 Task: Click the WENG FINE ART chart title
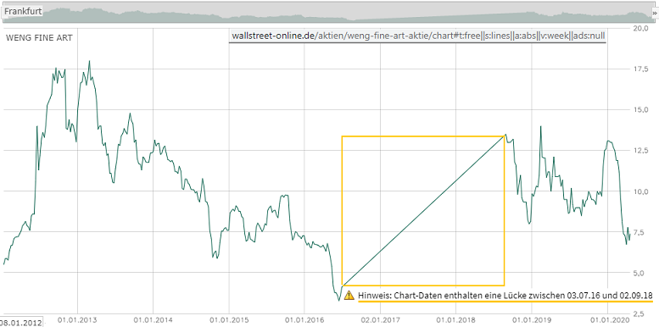click(x=39, y=38)
